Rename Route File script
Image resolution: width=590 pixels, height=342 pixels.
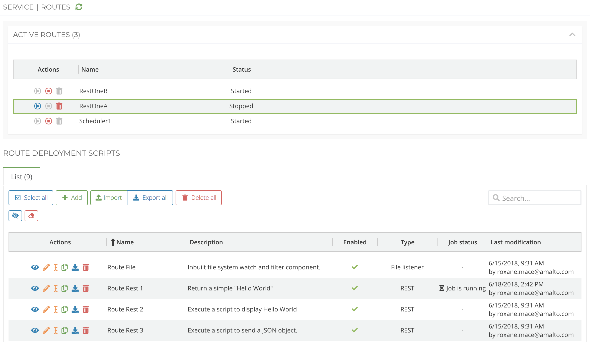click(x=56, y=267)
